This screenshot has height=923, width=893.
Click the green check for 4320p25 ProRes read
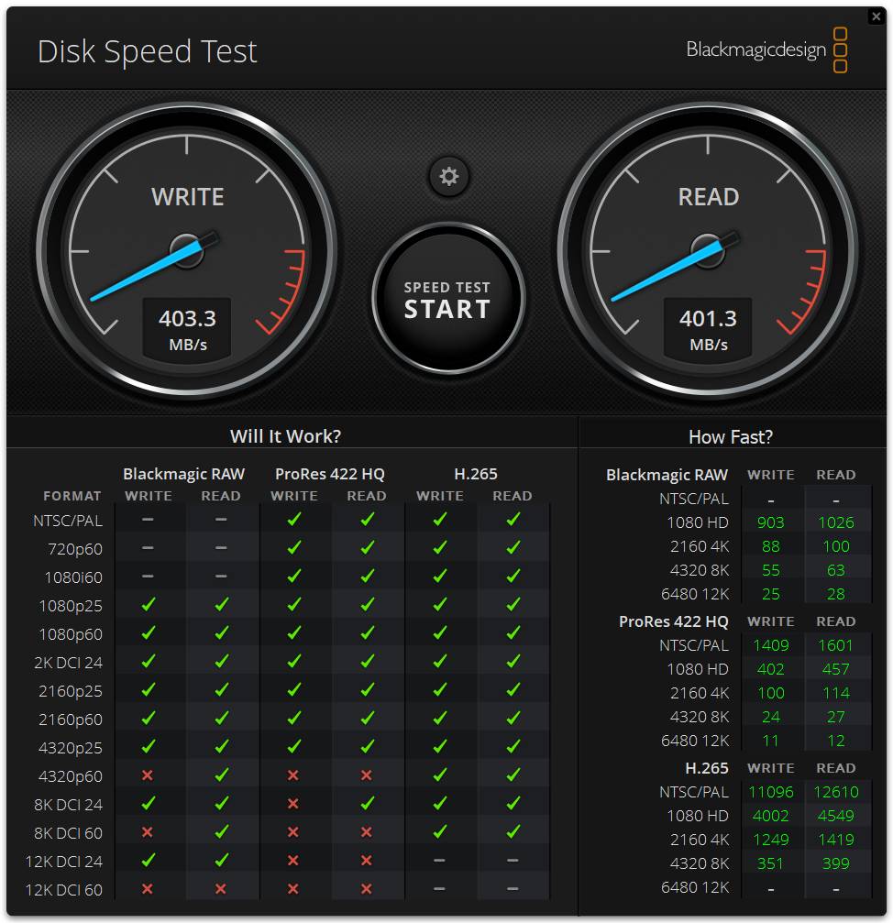[367, 746]
